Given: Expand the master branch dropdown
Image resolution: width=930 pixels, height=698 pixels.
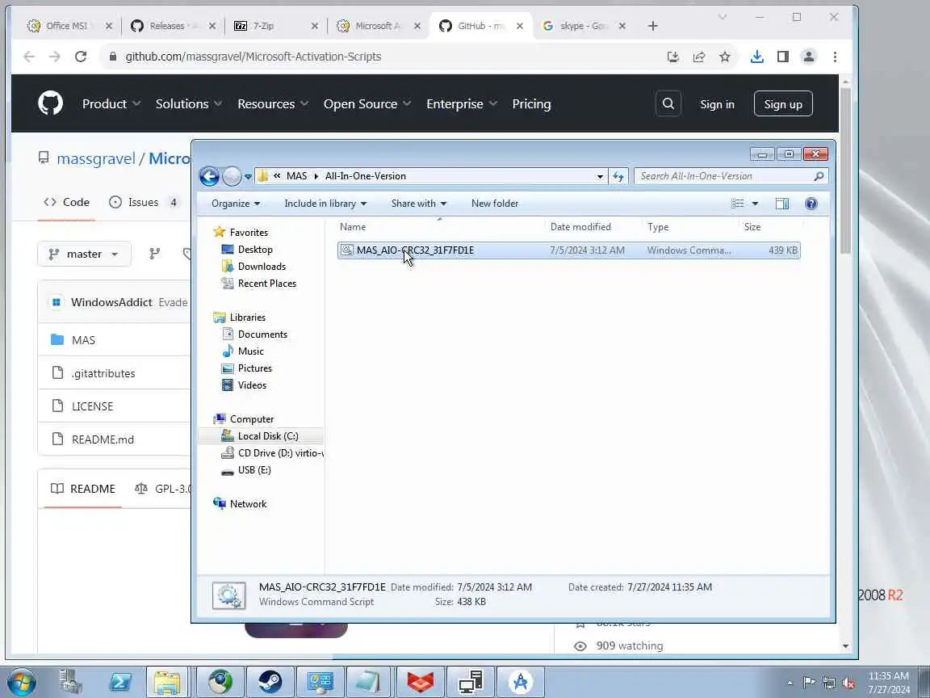Looking at the screenshot, I should coord(84,254).
